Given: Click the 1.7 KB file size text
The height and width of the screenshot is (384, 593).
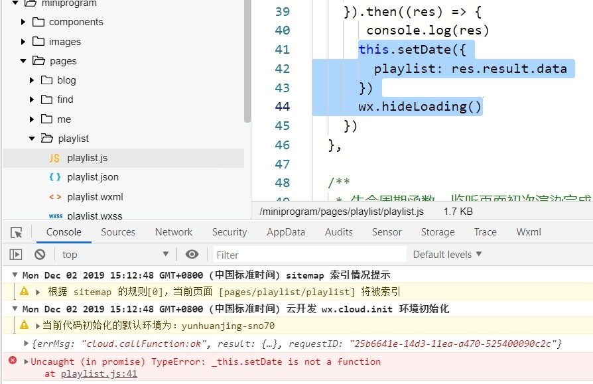Looking at the screenshot, I should [458, 212].
